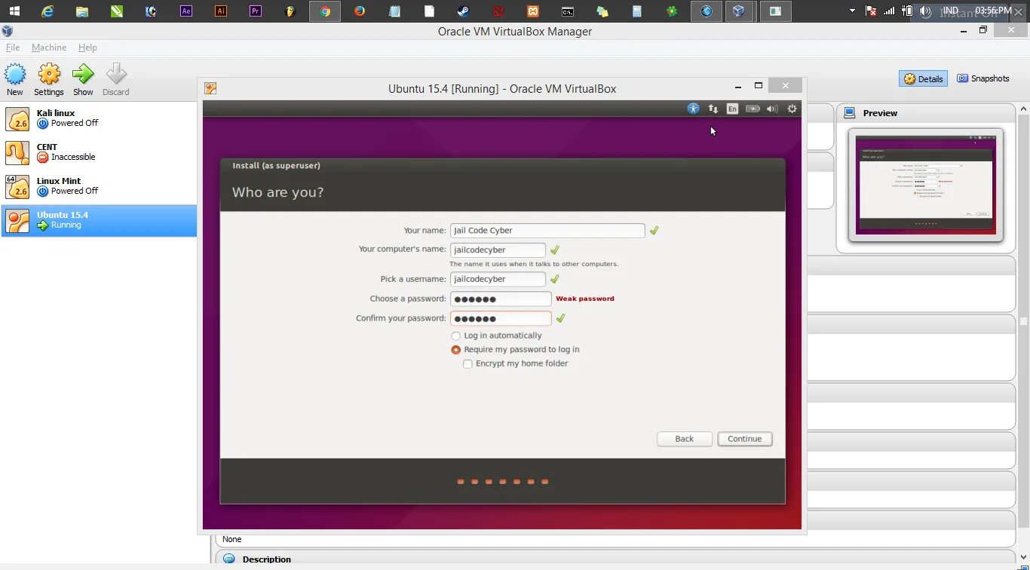The height and width of the screenshot is (570, 1030).
Task: Click the battery indicator in Ubuntu panel
Action: tap(753, 109)
